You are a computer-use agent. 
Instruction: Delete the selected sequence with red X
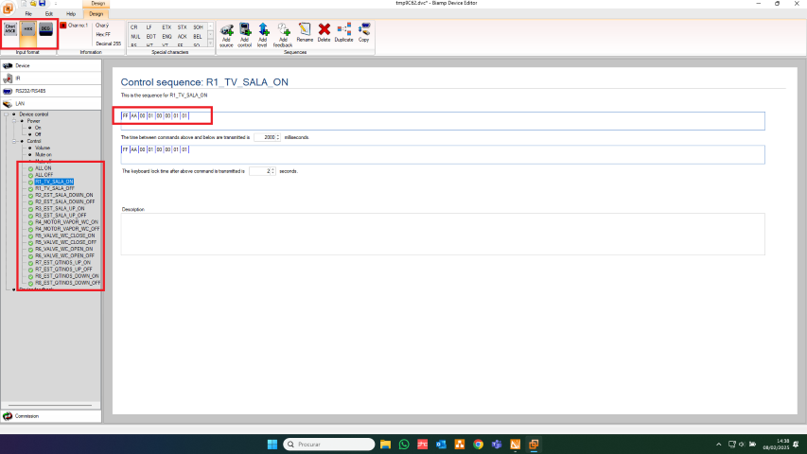(325, 33)
